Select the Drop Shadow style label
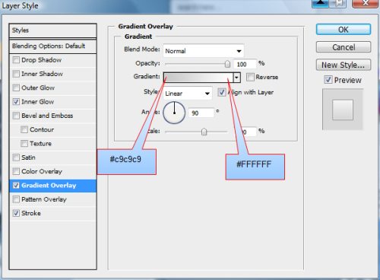 coord(42,60)
